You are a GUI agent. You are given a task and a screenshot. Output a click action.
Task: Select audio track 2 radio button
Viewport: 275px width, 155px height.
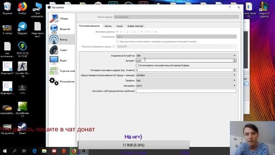point(124,31)
